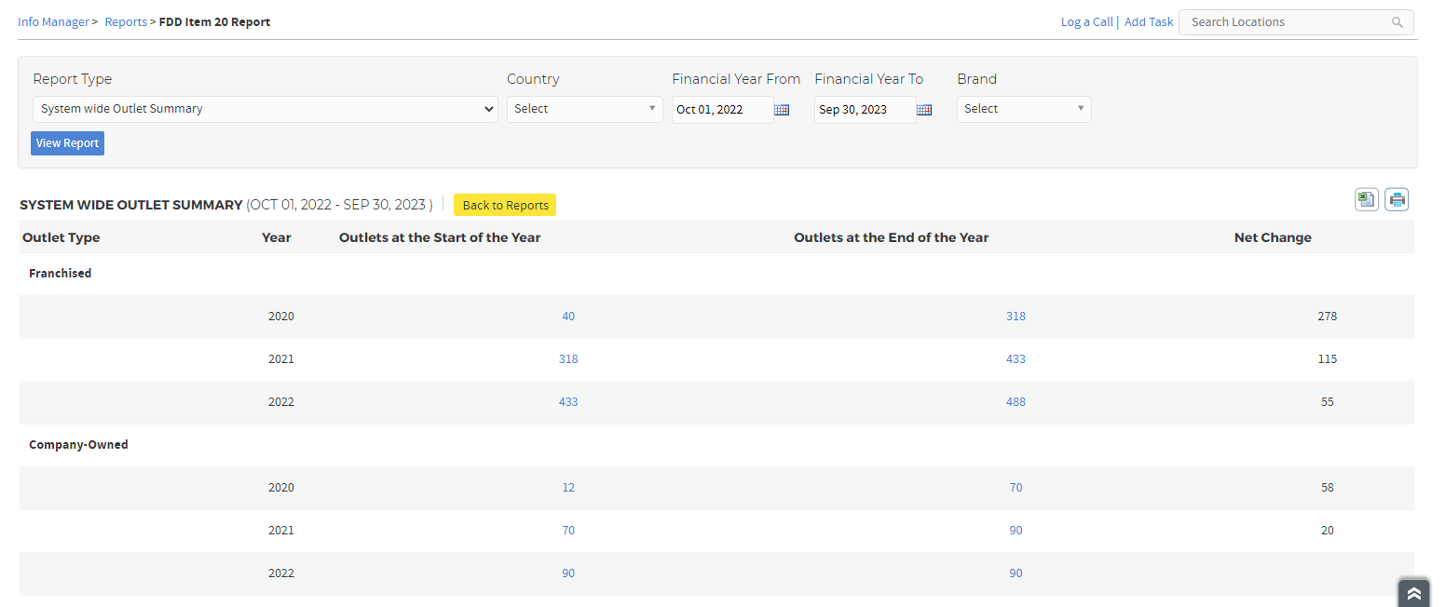Select the Company-Owned section label
The height and width of the screenshot is (607, 1445).
pyautogui.click(x=78, y=445)
